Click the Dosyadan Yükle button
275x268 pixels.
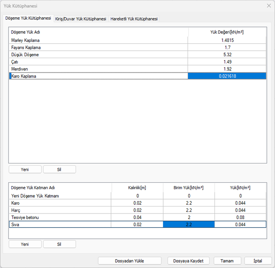129,261
